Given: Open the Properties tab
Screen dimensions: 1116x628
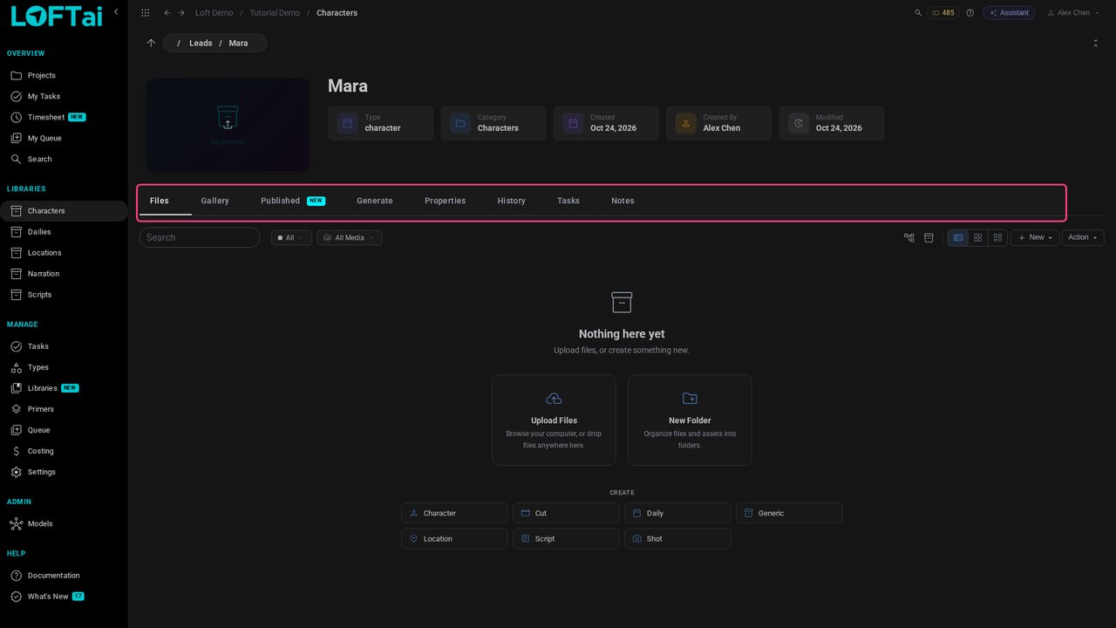Looking at the screenshot, I should pyautogui.click(x=446, y=201).
